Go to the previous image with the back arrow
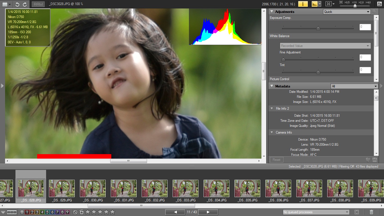This screenshot has width=384, height=216. pyautogui.click(x=175, y=212)
